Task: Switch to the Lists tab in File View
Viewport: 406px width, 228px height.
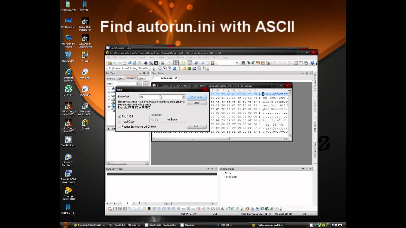Action: (141, 78)
